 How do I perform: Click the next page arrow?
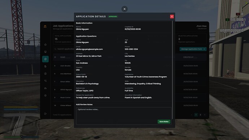[205, 115]
